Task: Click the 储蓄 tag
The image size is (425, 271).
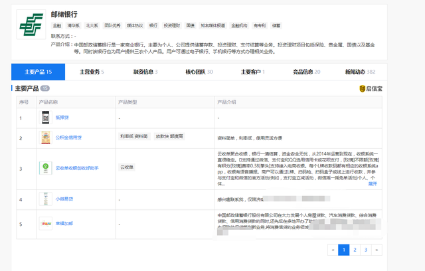Action: pyautogui.click(x=276, y=25)
